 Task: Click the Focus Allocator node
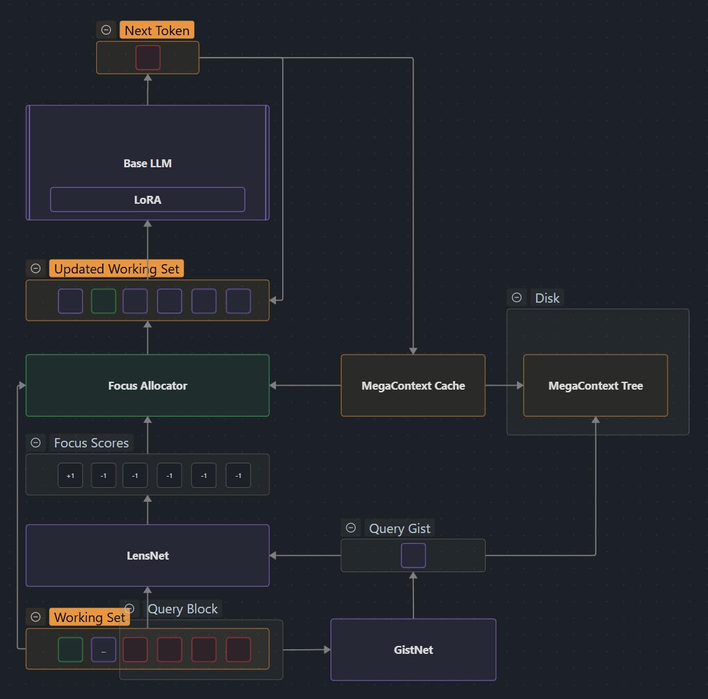coord(147,386)
